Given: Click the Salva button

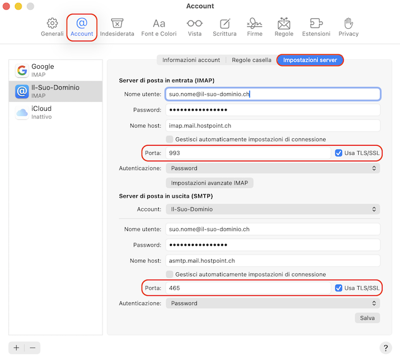Looking at the screenshot, I should tap(367, 318).
